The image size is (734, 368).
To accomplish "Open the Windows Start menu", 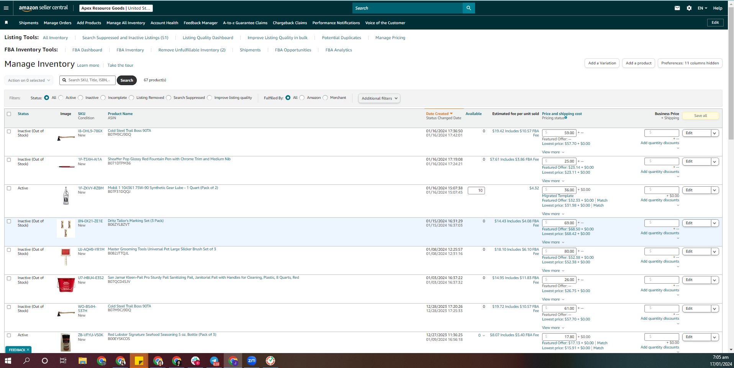I will [x=8, y=361].
